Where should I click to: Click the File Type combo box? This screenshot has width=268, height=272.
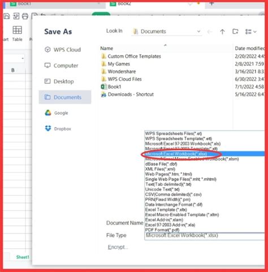click(x=205, y=236)
